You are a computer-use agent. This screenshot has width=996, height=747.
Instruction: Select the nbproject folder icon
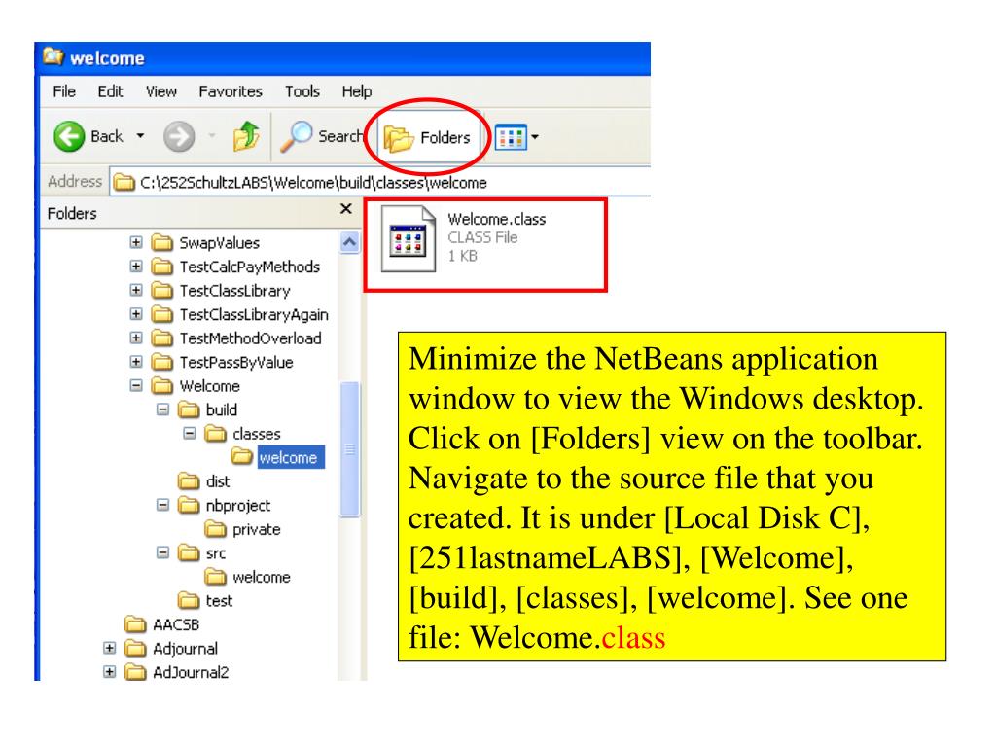click(189, 505)
